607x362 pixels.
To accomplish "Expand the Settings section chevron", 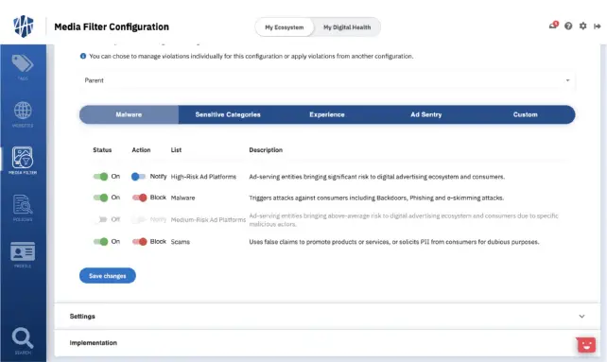I will 581,317.
